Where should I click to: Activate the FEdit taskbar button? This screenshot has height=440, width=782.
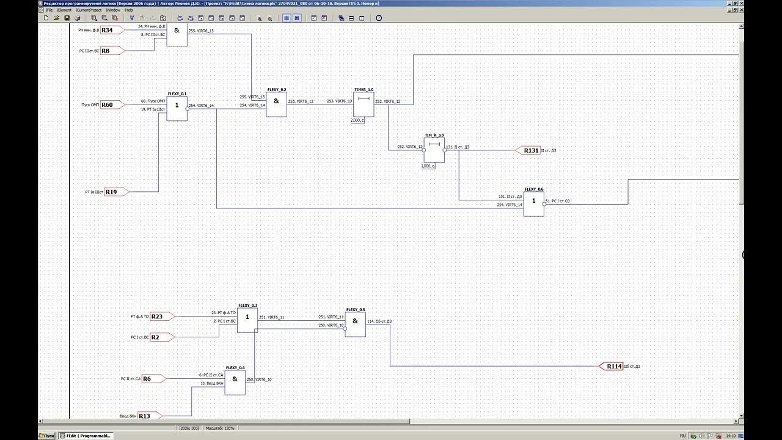[86, 436]
